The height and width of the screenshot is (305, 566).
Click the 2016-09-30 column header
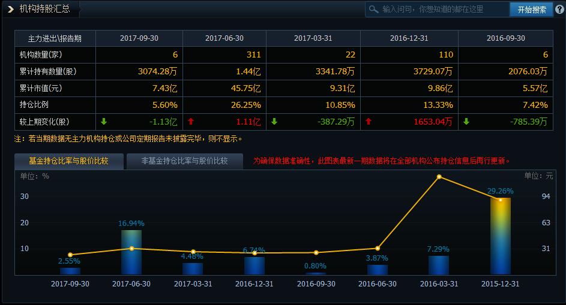pos(506,38)
